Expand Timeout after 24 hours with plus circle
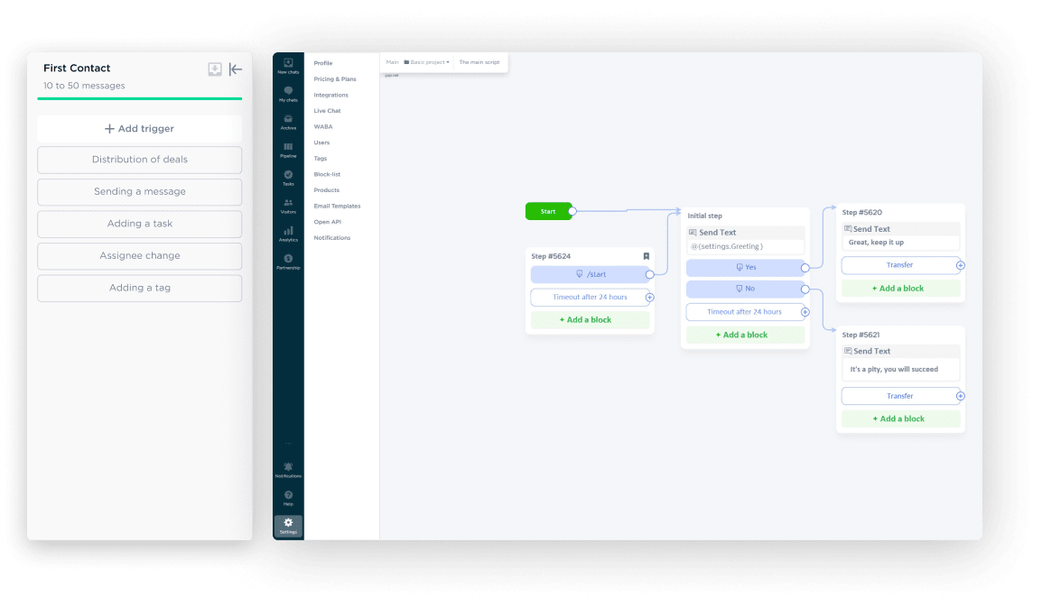1042x607 pixels. click(649, 297)
